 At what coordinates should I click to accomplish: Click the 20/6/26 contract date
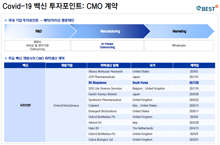pos(194,94)
